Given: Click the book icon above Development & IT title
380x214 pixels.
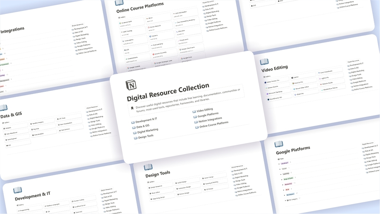Looking at the screenshot, I should coord(18,190).
